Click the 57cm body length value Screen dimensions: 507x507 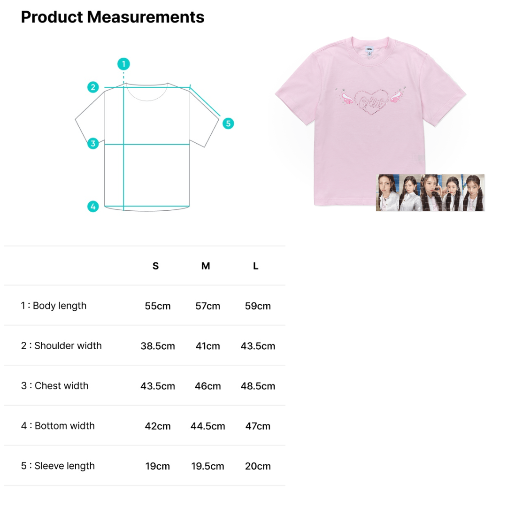pyautogui.click(x=207, y=306)
